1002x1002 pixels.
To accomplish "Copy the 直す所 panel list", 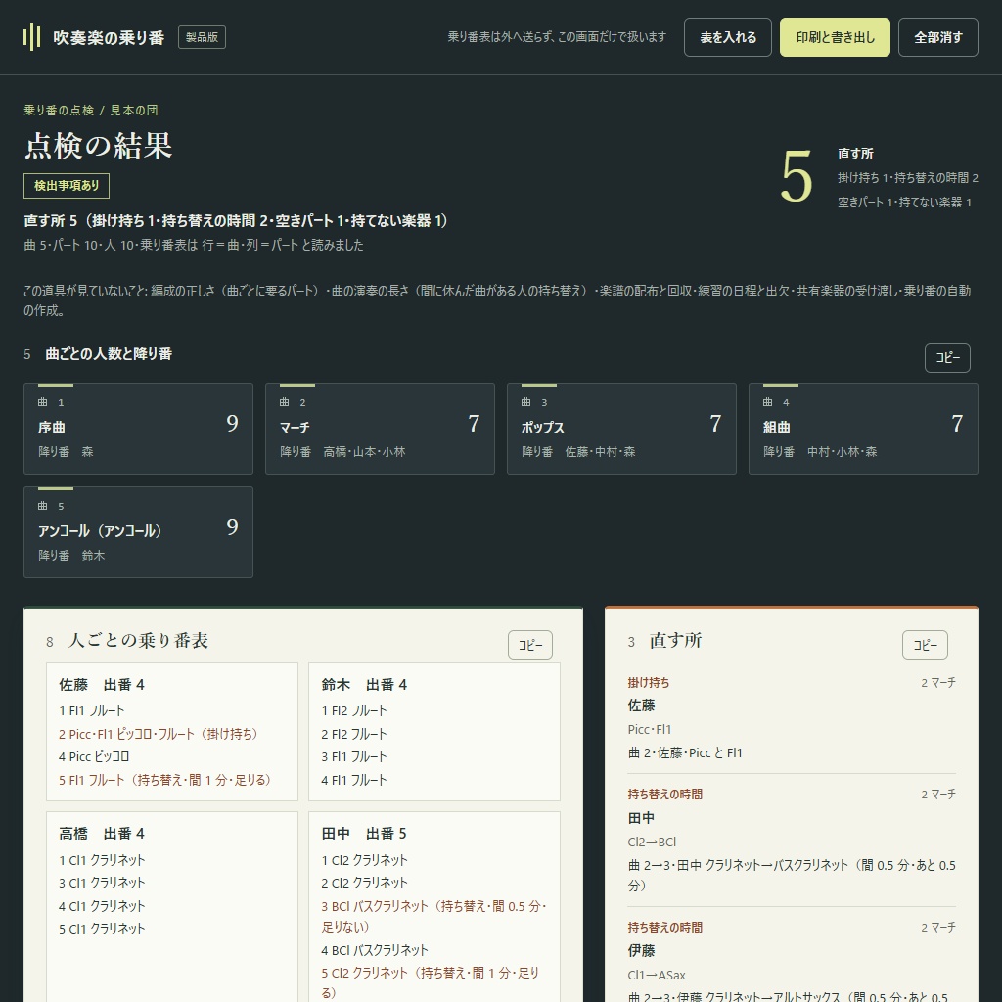I will pyautogui.click(x=925, y=645).
